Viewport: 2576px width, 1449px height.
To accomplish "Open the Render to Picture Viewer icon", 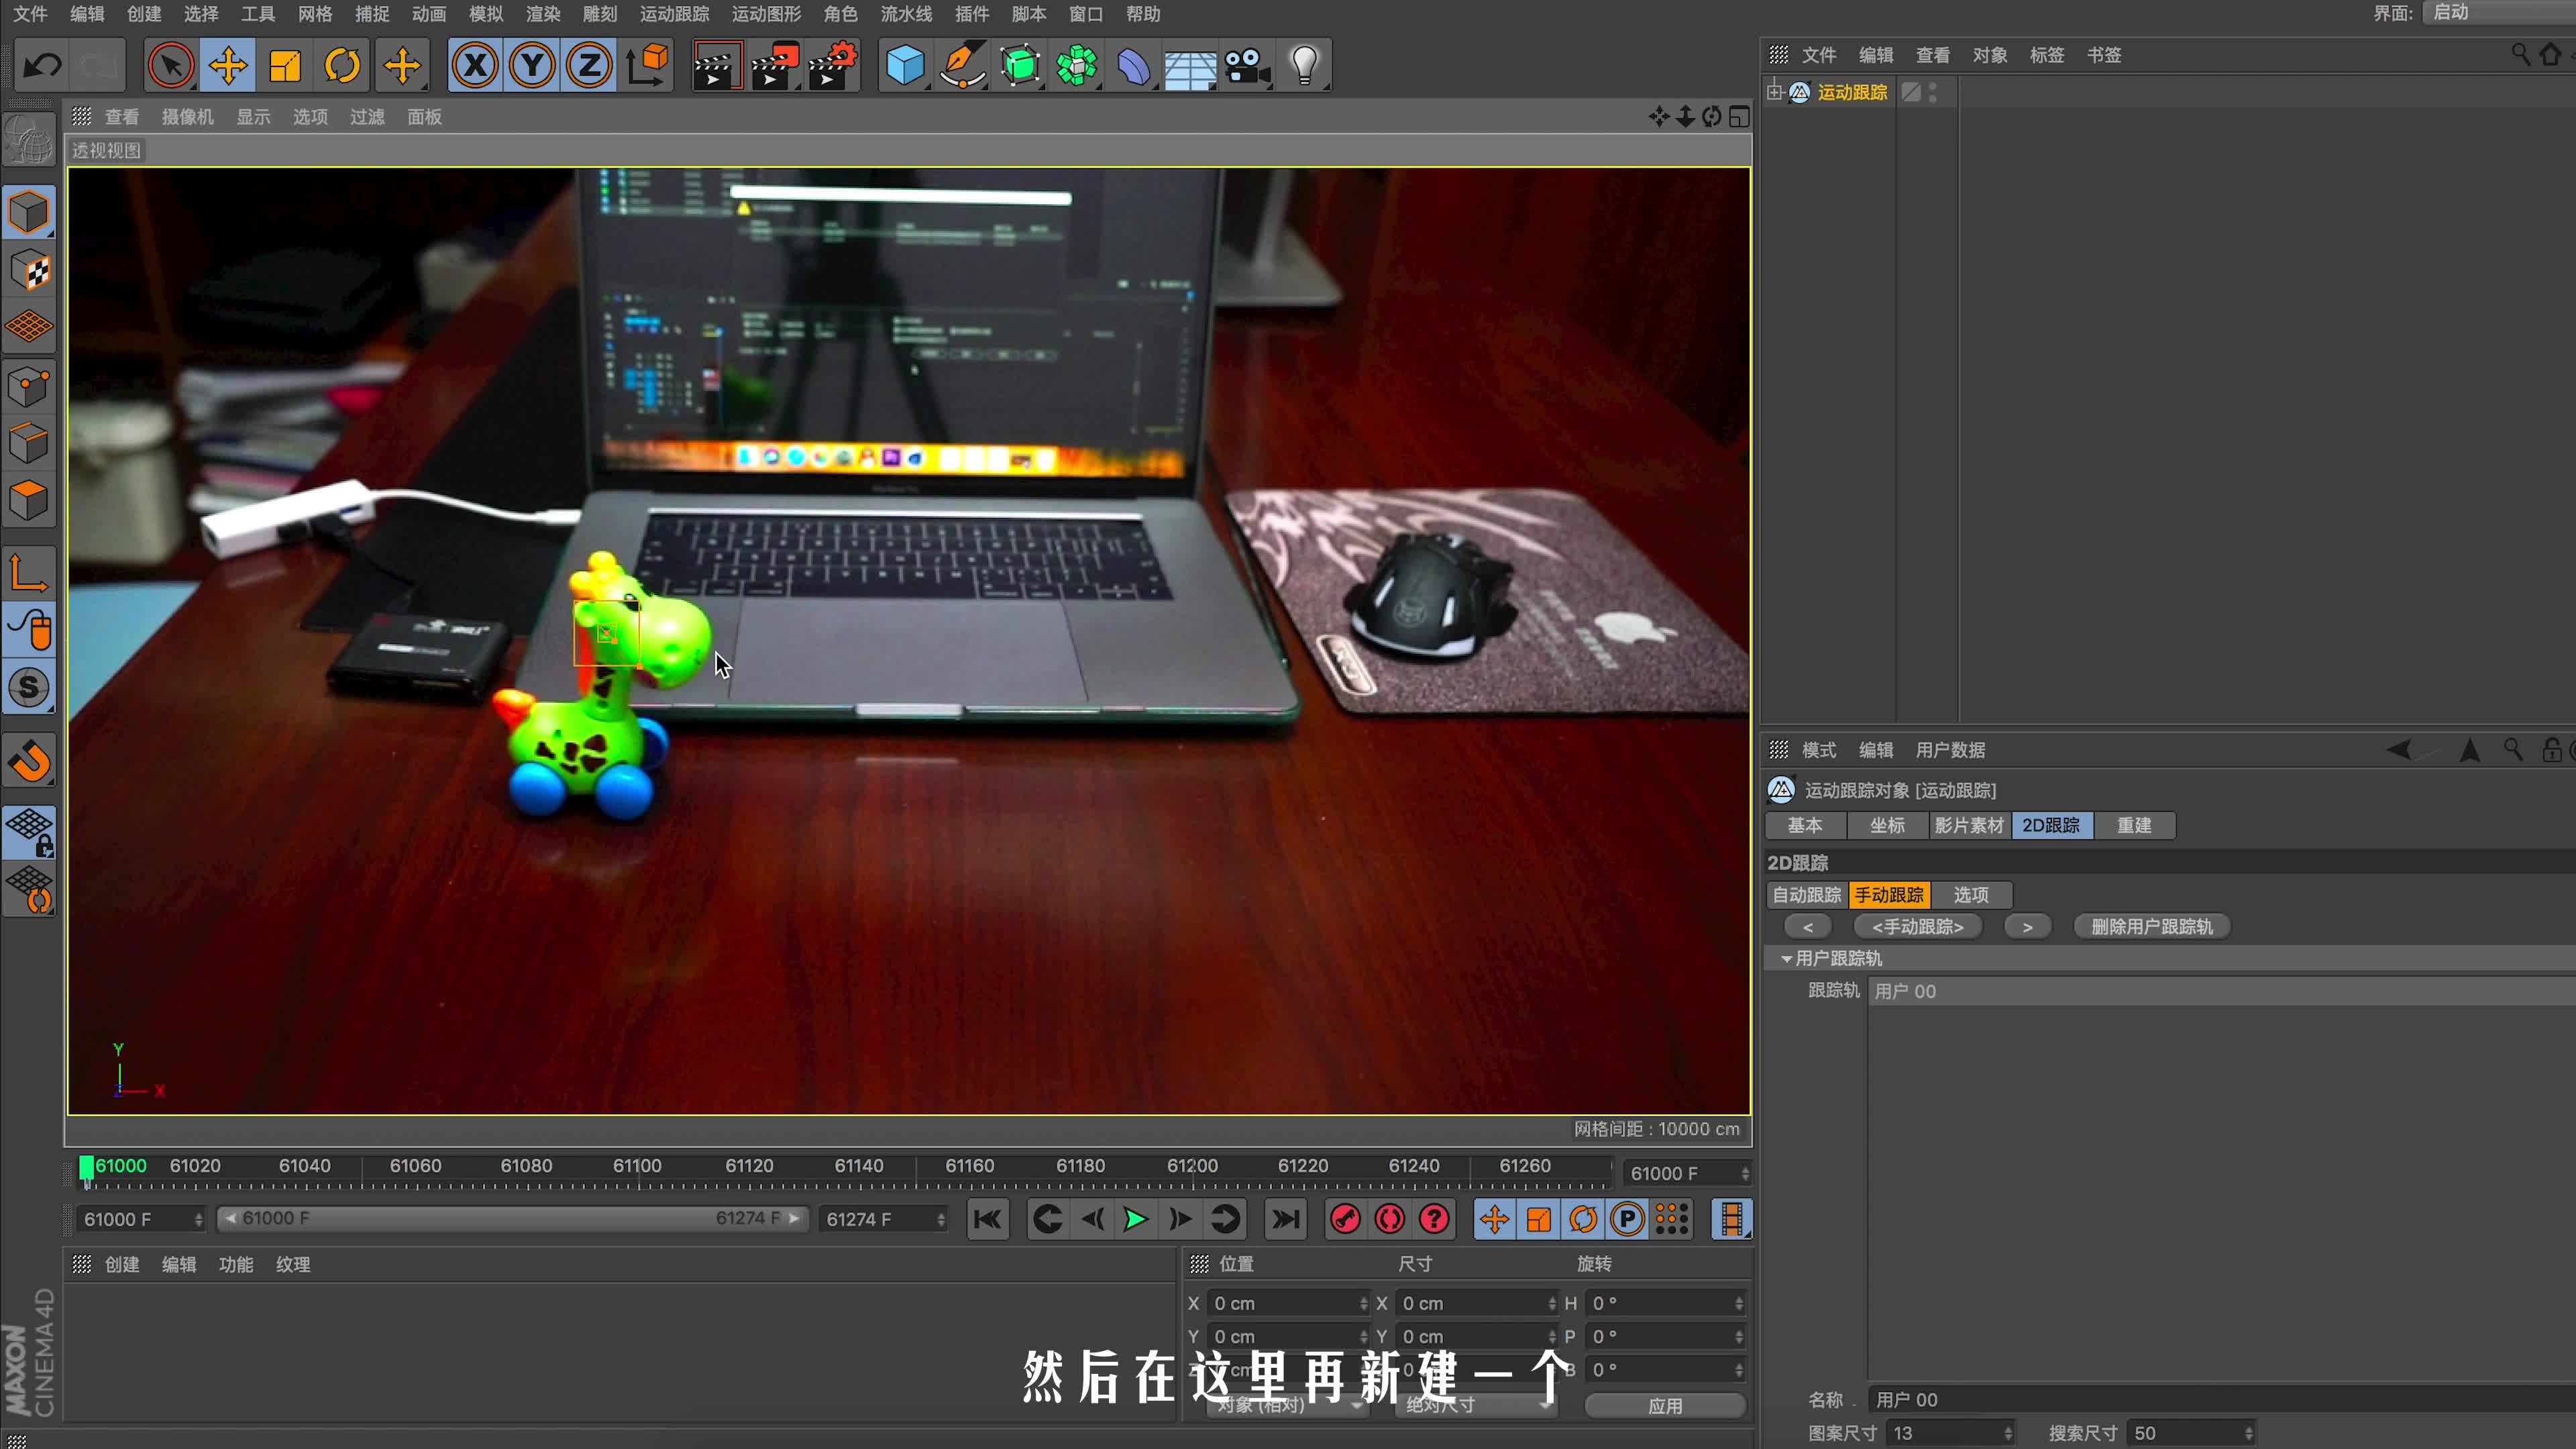I will click(x=774, y=66).
